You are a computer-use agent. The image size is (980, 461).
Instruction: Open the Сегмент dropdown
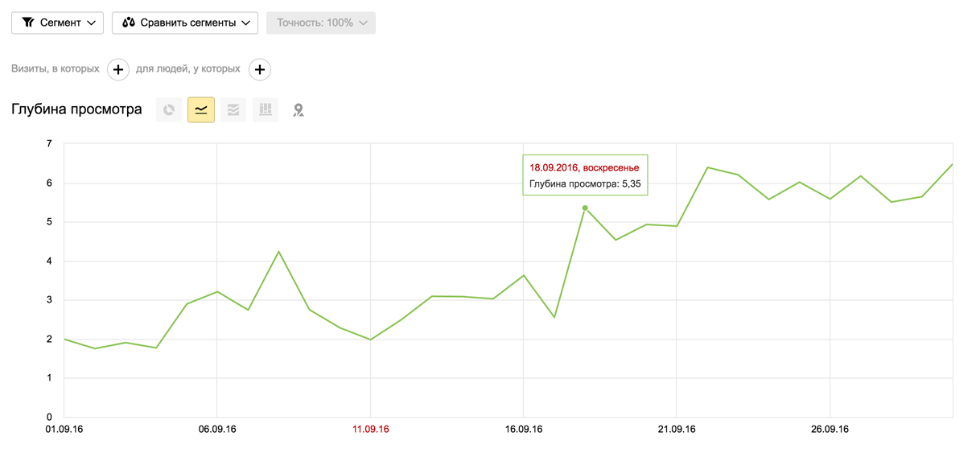pos(58,23)
